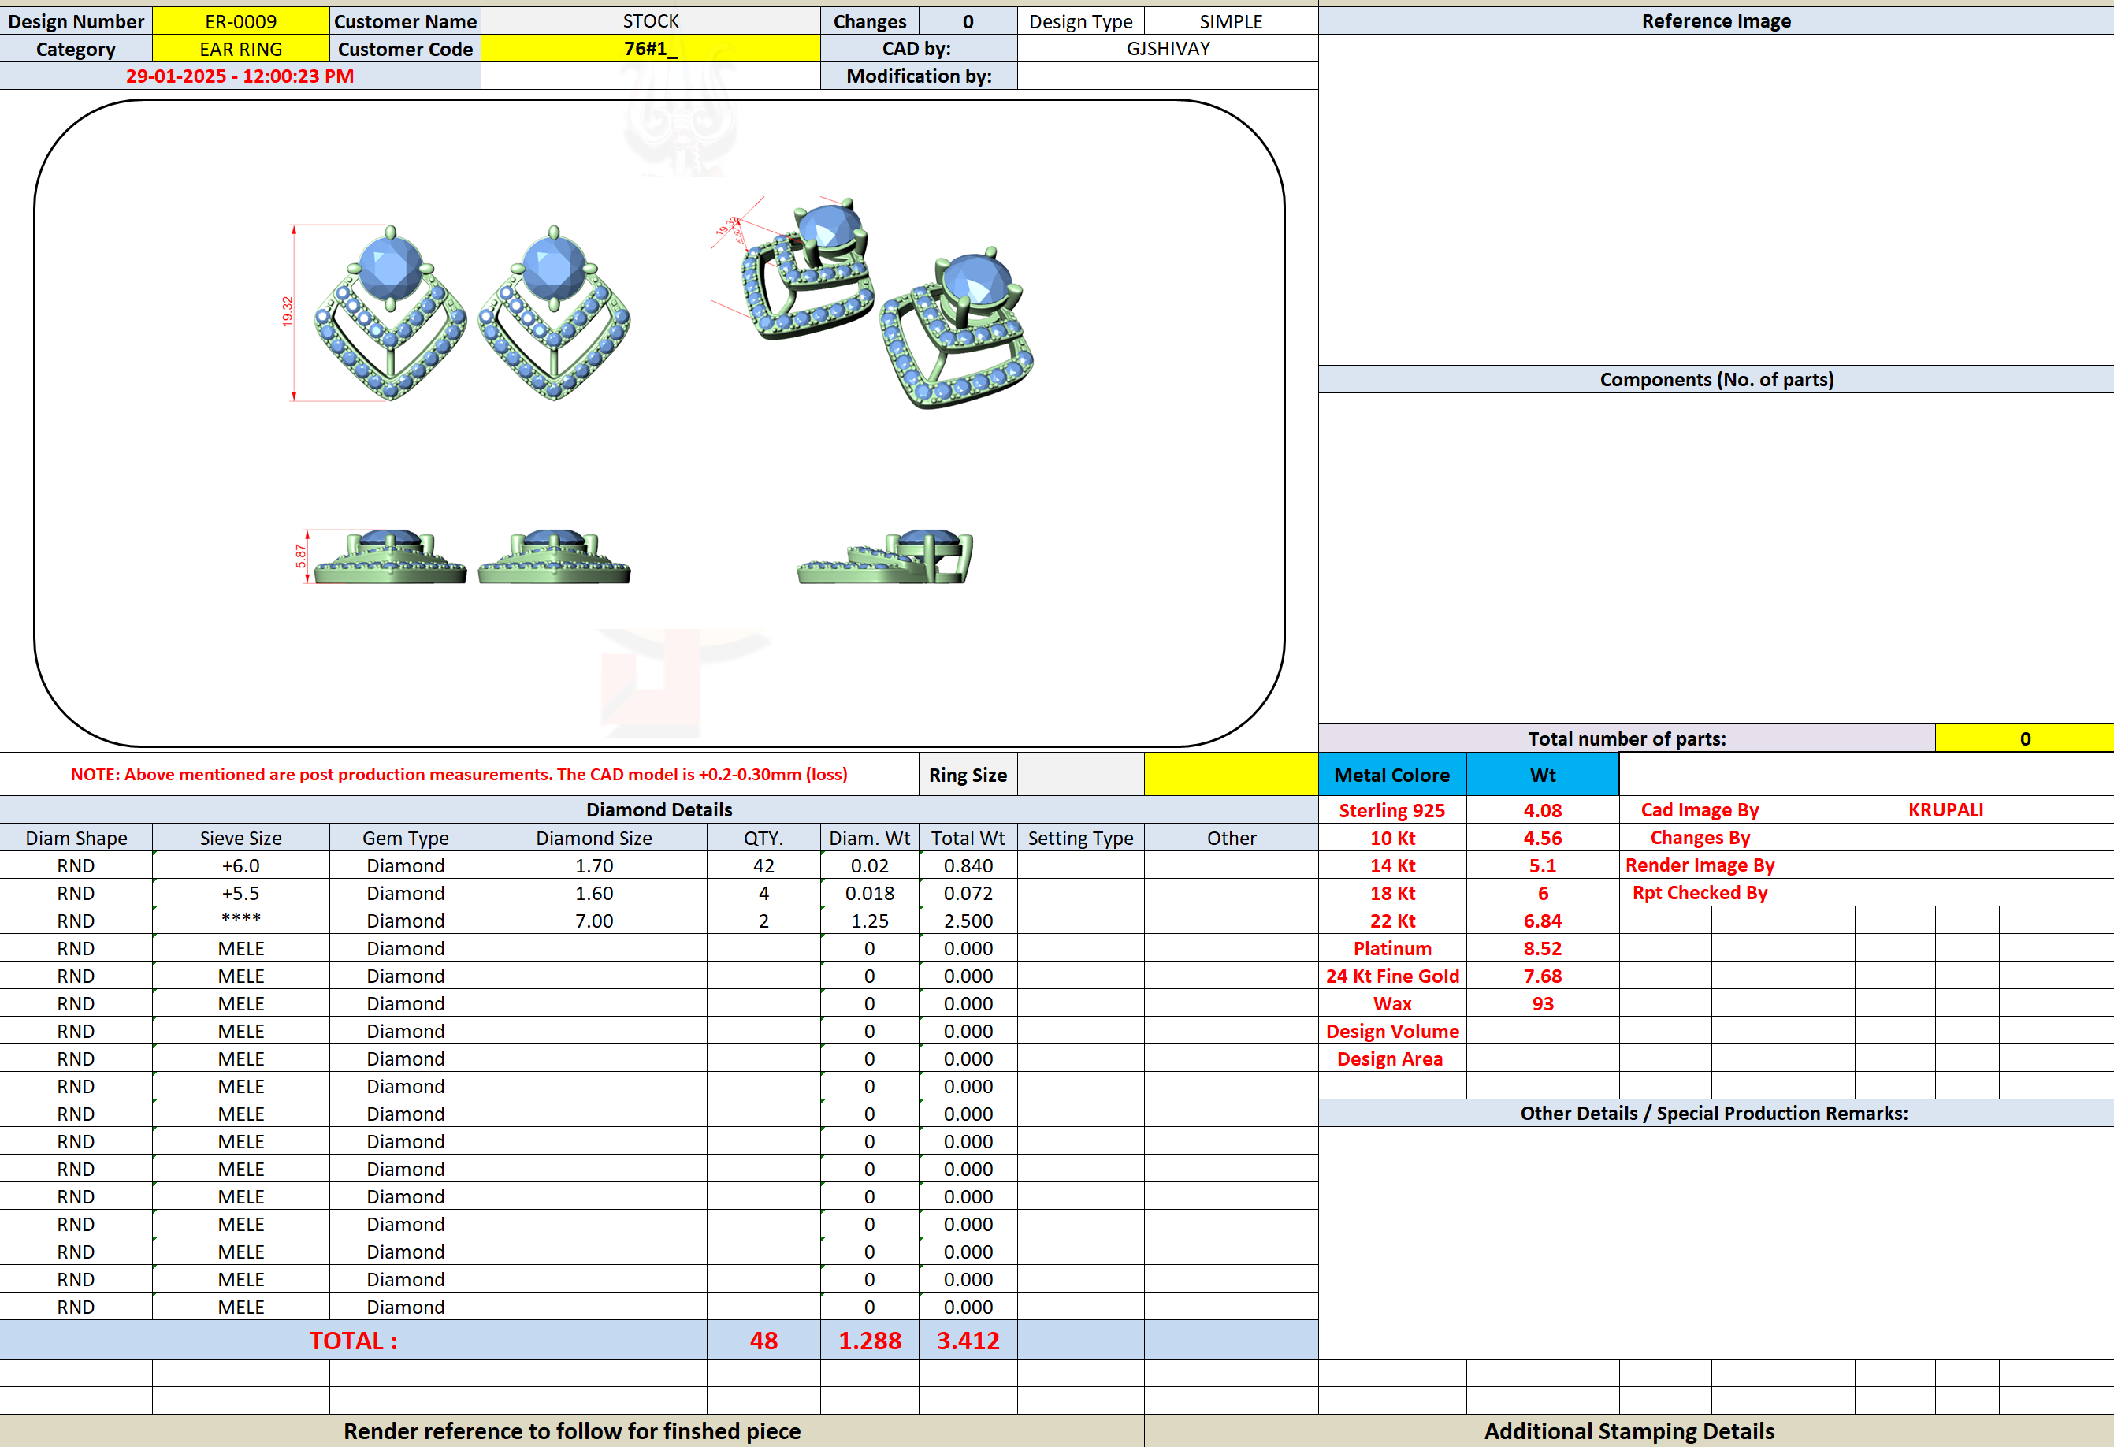
Task: Click the front view earring pair render
Action: pyautogui.click(x=471, y=312)
